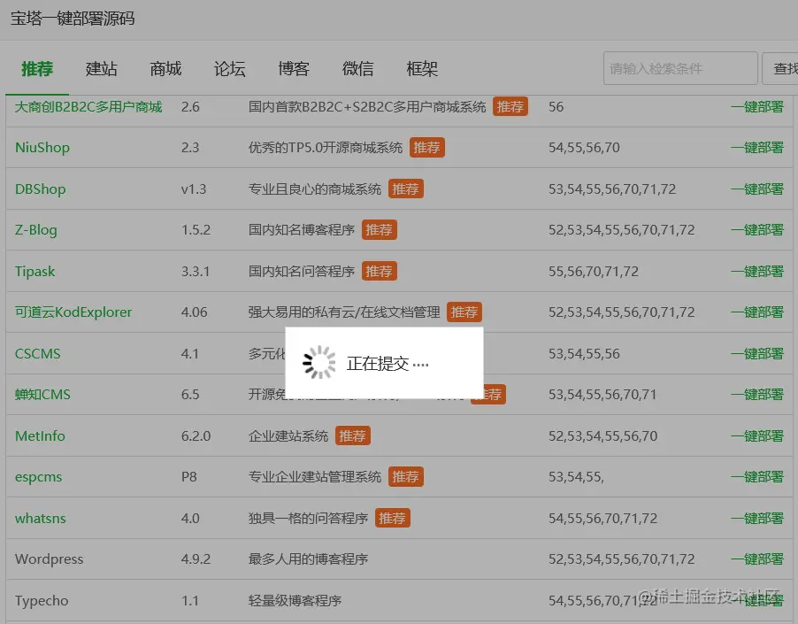This screenshot has width=798, height=624.
Task: Open the NiuShop name link
Action: click(x=42, y=148)
